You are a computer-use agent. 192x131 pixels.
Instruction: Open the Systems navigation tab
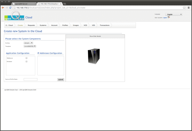click(x=43, y=25)
